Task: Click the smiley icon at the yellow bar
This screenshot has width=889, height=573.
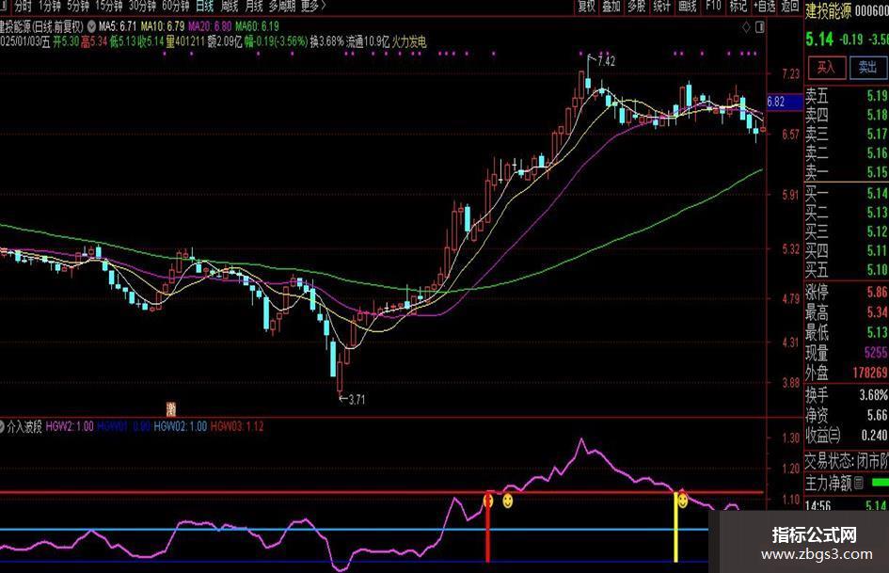Action: point(683,501)
